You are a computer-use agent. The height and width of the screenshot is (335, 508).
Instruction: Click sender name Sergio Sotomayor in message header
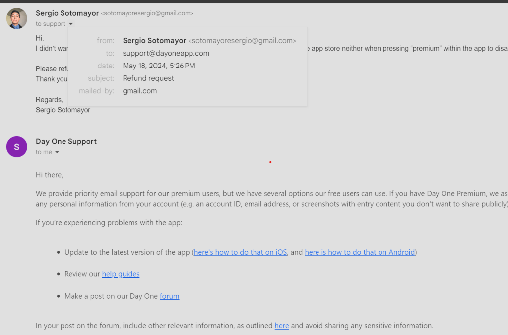[x=67, y=13]
